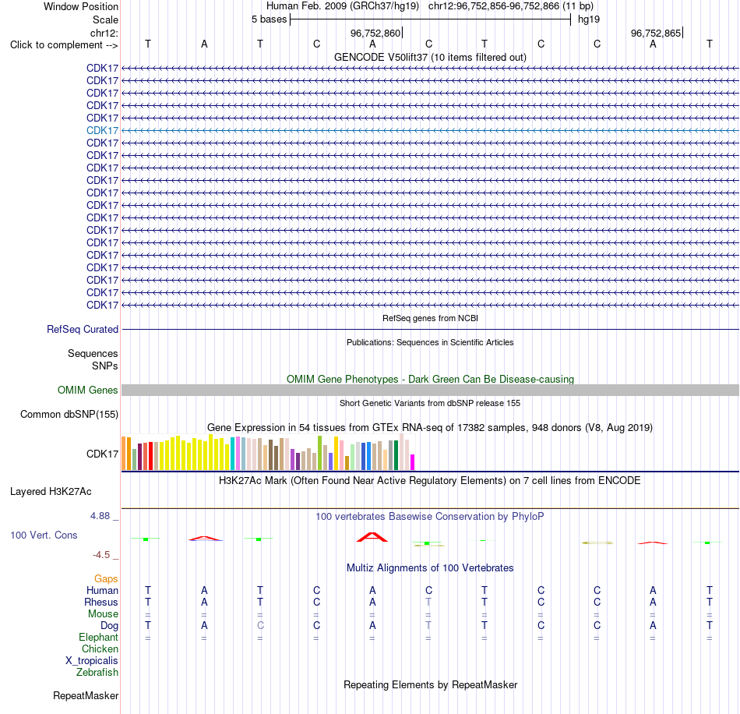The width and height of the screenshot is (740, 714).
Task: Open the GENCODE V50lift37 track title
Action: pyautogui.click(x=430, y=57)
